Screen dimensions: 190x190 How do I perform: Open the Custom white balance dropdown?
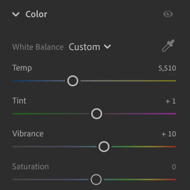point(90,47)
